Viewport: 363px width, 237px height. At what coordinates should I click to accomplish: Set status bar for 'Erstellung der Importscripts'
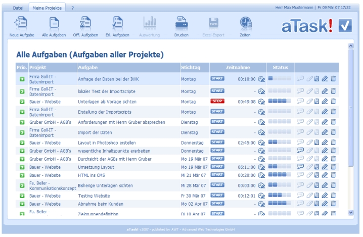280,112
